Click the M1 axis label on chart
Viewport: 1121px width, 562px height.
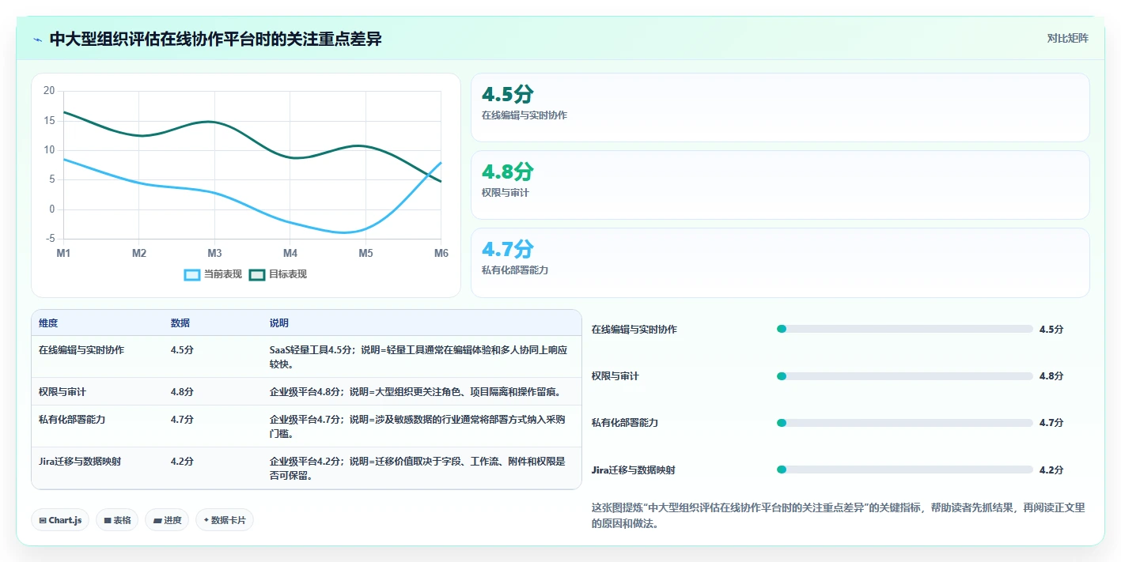[x=63, y=253]
